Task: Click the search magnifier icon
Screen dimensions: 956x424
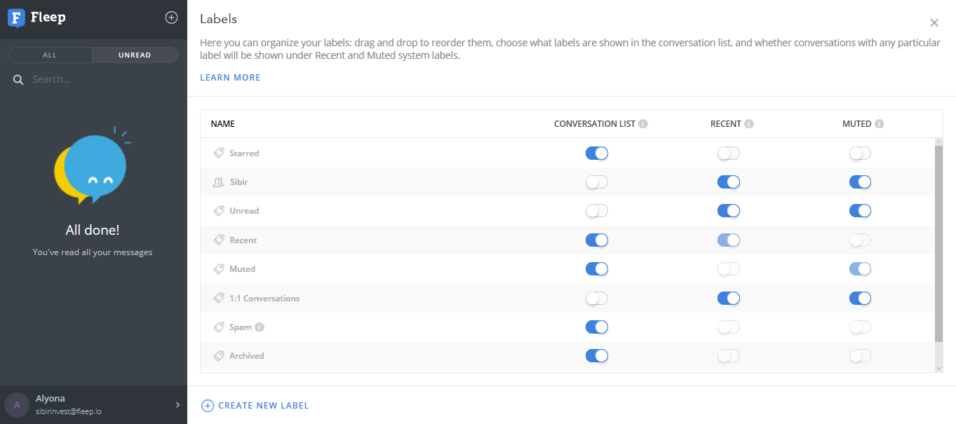Action: [19, 80]
